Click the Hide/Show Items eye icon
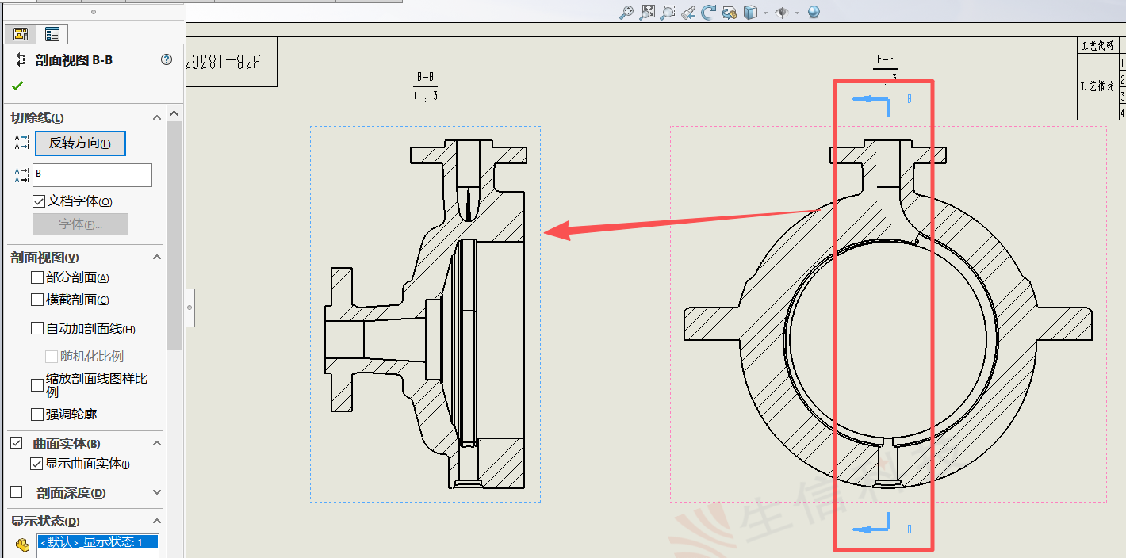This screenshot has width=1126, height=558. coord(782,12)
